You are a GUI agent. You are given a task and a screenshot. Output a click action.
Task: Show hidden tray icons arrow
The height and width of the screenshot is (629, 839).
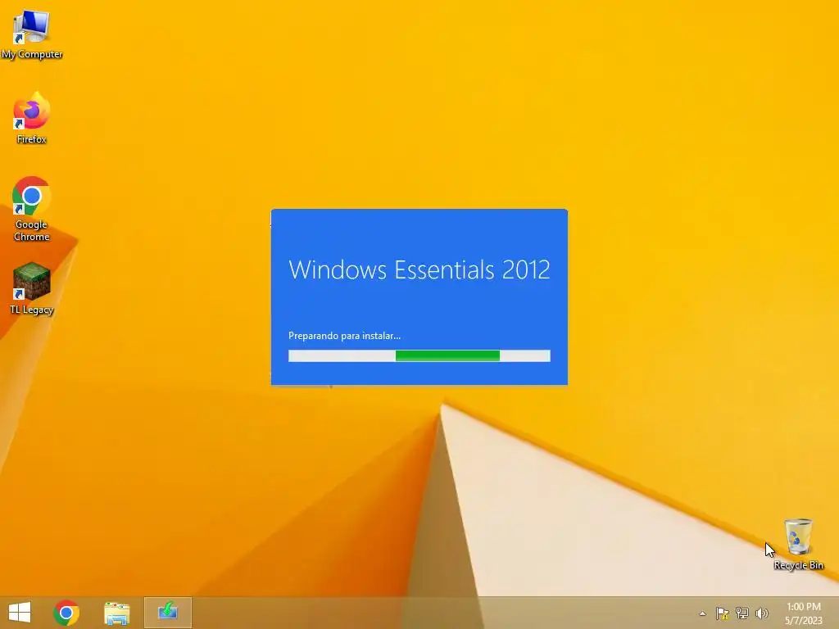pyautogui.click(x=702, y=613)
